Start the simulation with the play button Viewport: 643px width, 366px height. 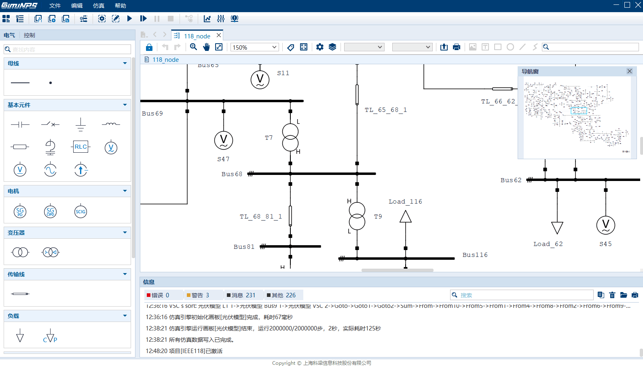click(x=129, y=19)
